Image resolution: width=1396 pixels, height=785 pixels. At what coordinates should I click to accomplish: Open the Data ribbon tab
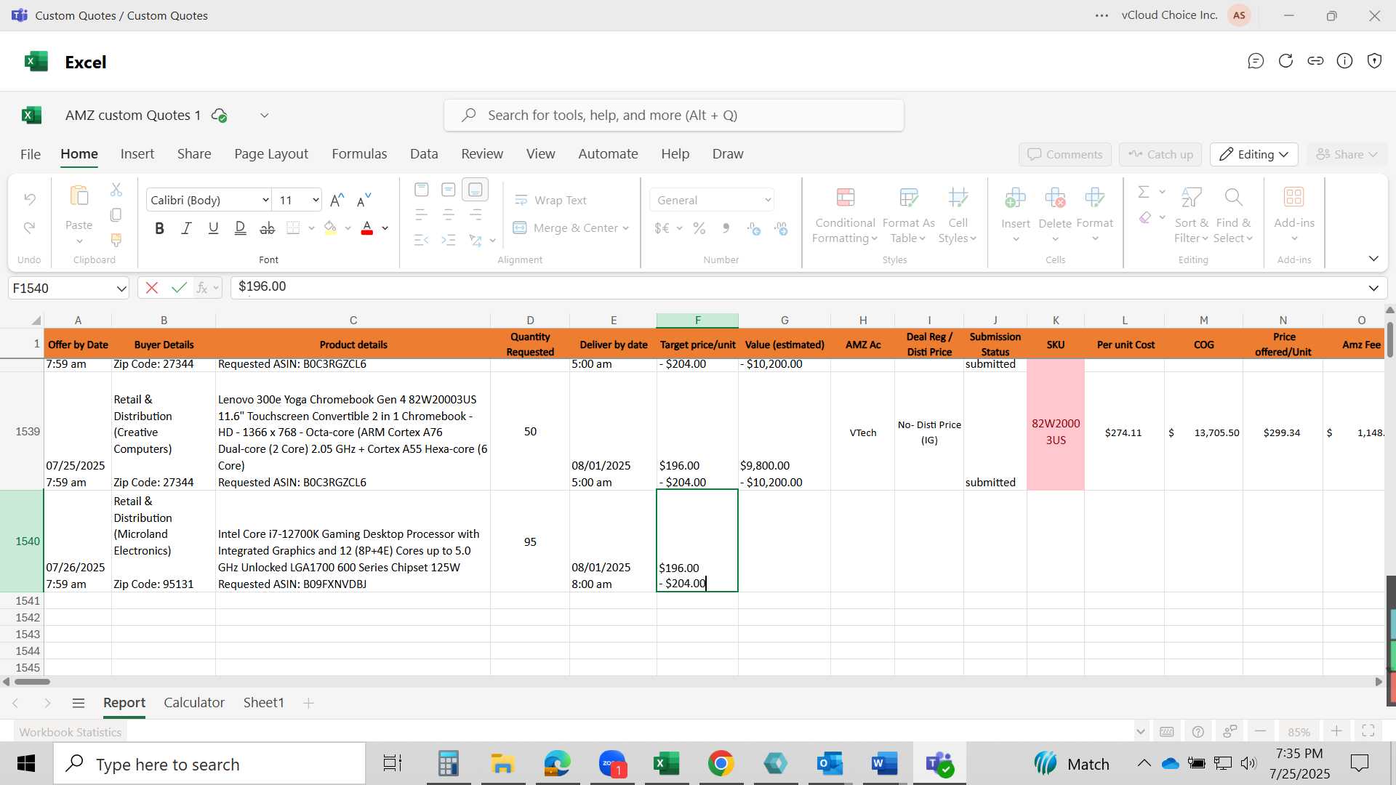(424, 154)
